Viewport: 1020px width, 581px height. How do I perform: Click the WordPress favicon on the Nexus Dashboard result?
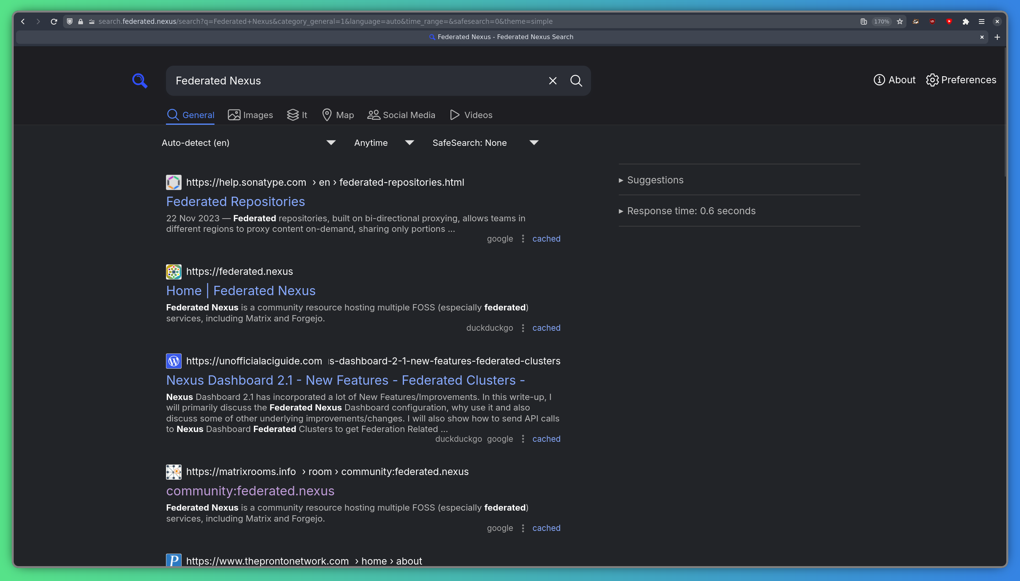pos(173,361)
